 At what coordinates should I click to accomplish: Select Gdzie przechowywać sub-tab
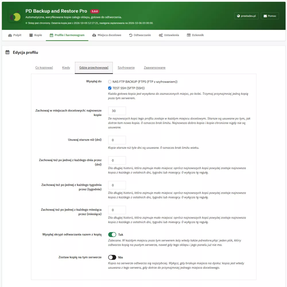(x=94, y=68)
